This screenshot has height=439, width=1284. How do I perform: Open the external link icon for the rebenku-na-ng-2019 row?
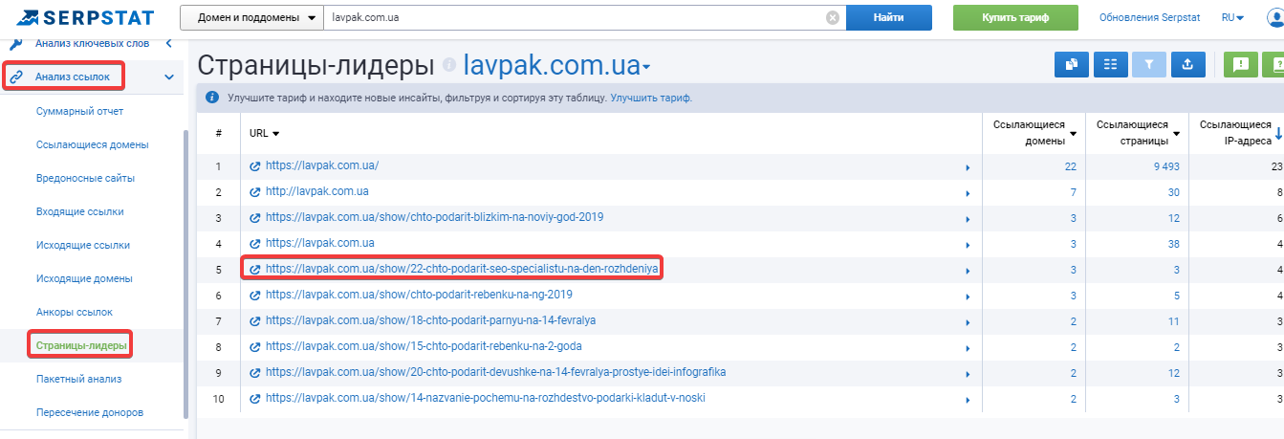pyautogui.click(x=255, y=296)
